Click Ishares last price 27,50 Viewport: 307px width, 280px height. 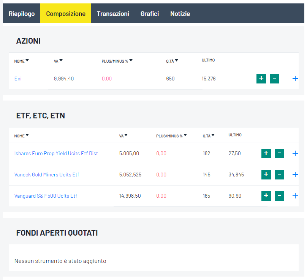coord(234,153)
